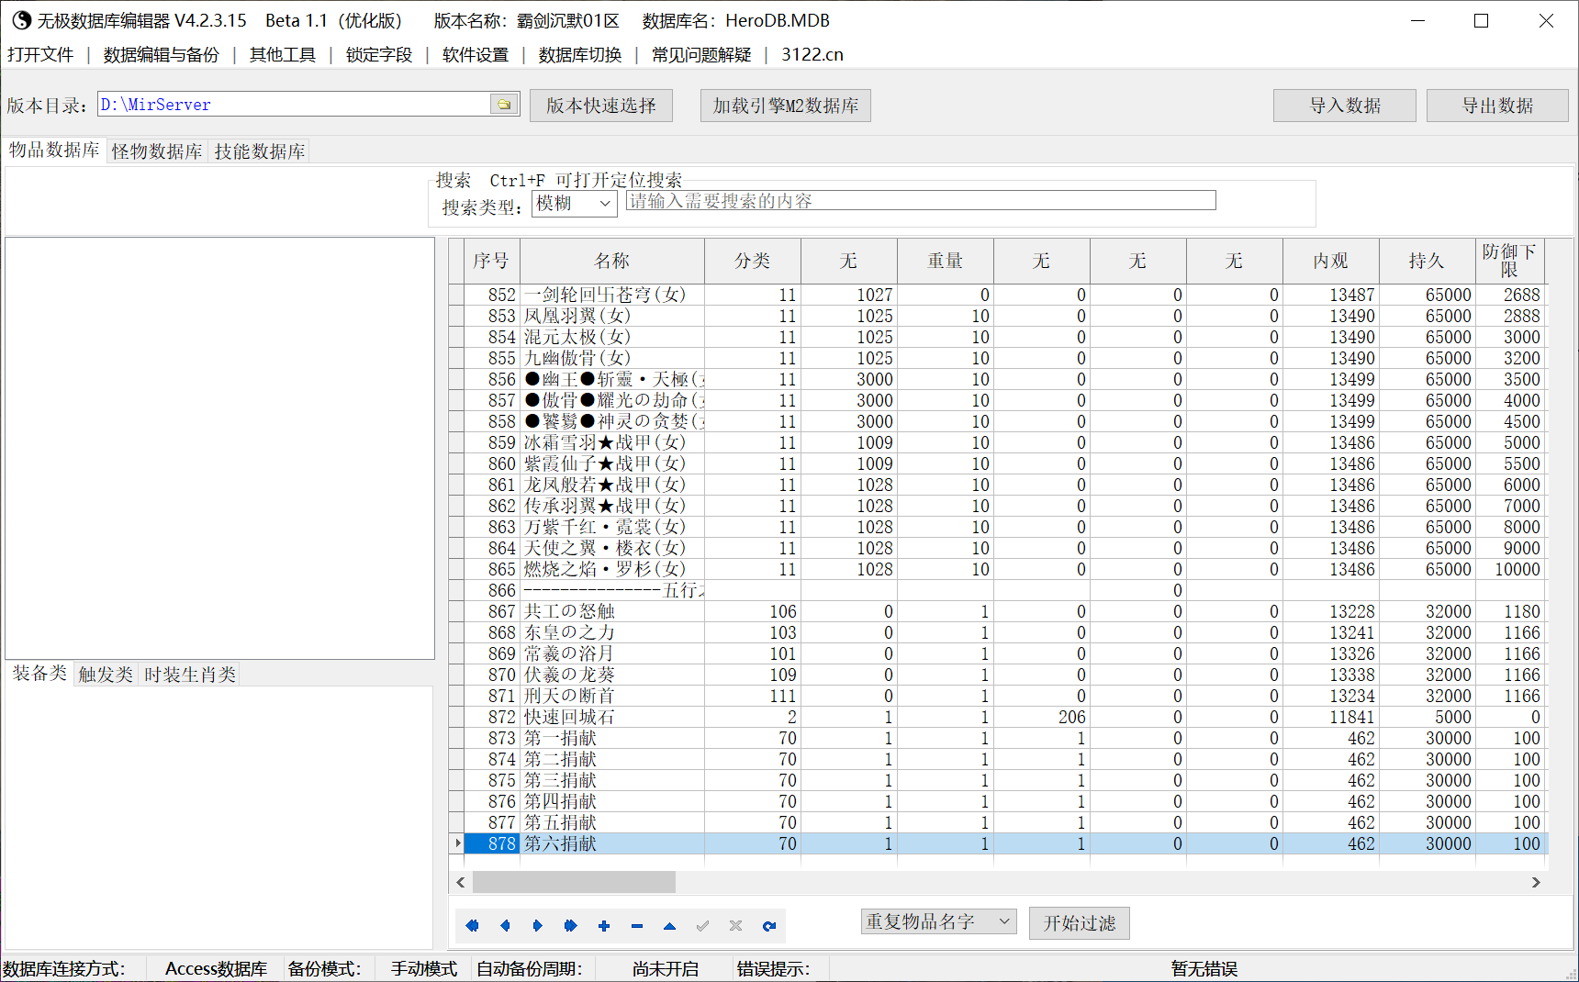
Task: Open 重复物品名字 filter dropdown
Action: [939, 921]
